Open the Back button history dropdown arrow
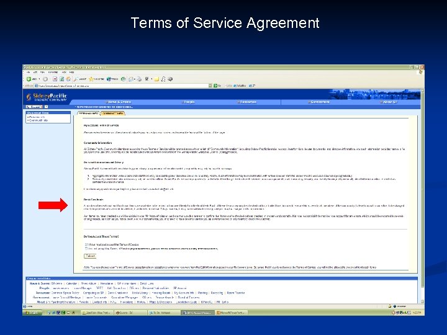The image size is (447, 335). pyautogui.click(x=39, y=79)
